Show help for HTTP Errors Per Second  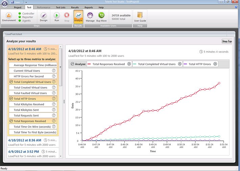tap(54, 76)
